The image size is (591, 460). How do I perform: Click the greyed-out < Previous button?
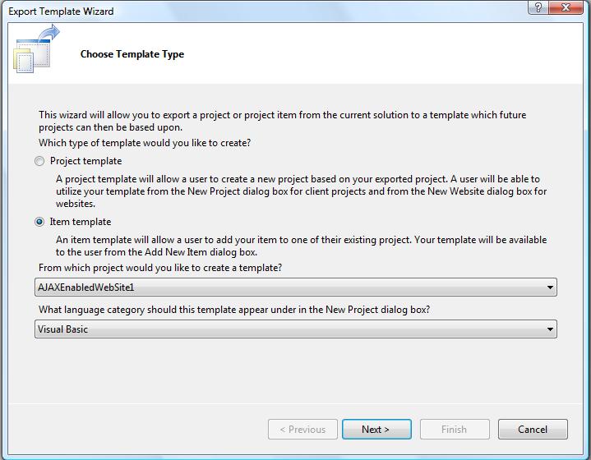point(302,429)
